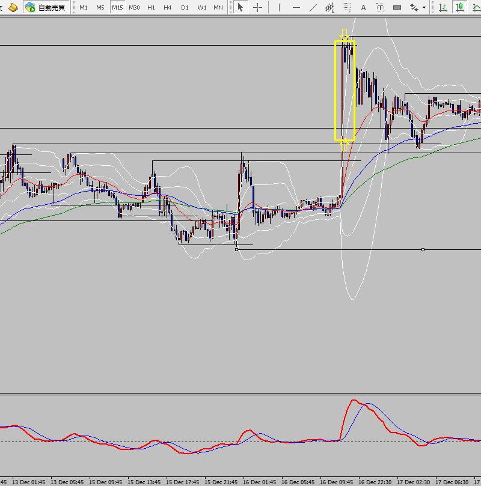Switch chart to bar chart mode
The image size is (481, 486).
click(443, 7)
